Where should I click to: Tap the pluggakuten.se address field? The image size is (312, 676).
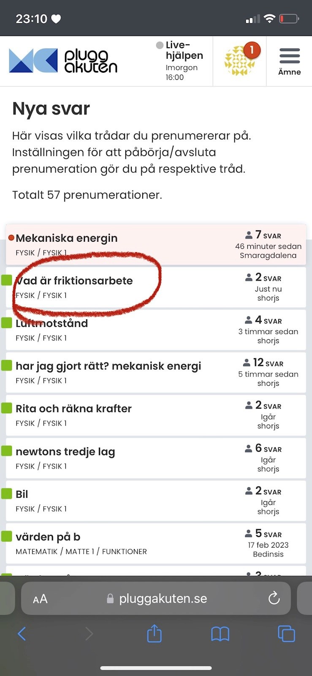pos(163,598)
